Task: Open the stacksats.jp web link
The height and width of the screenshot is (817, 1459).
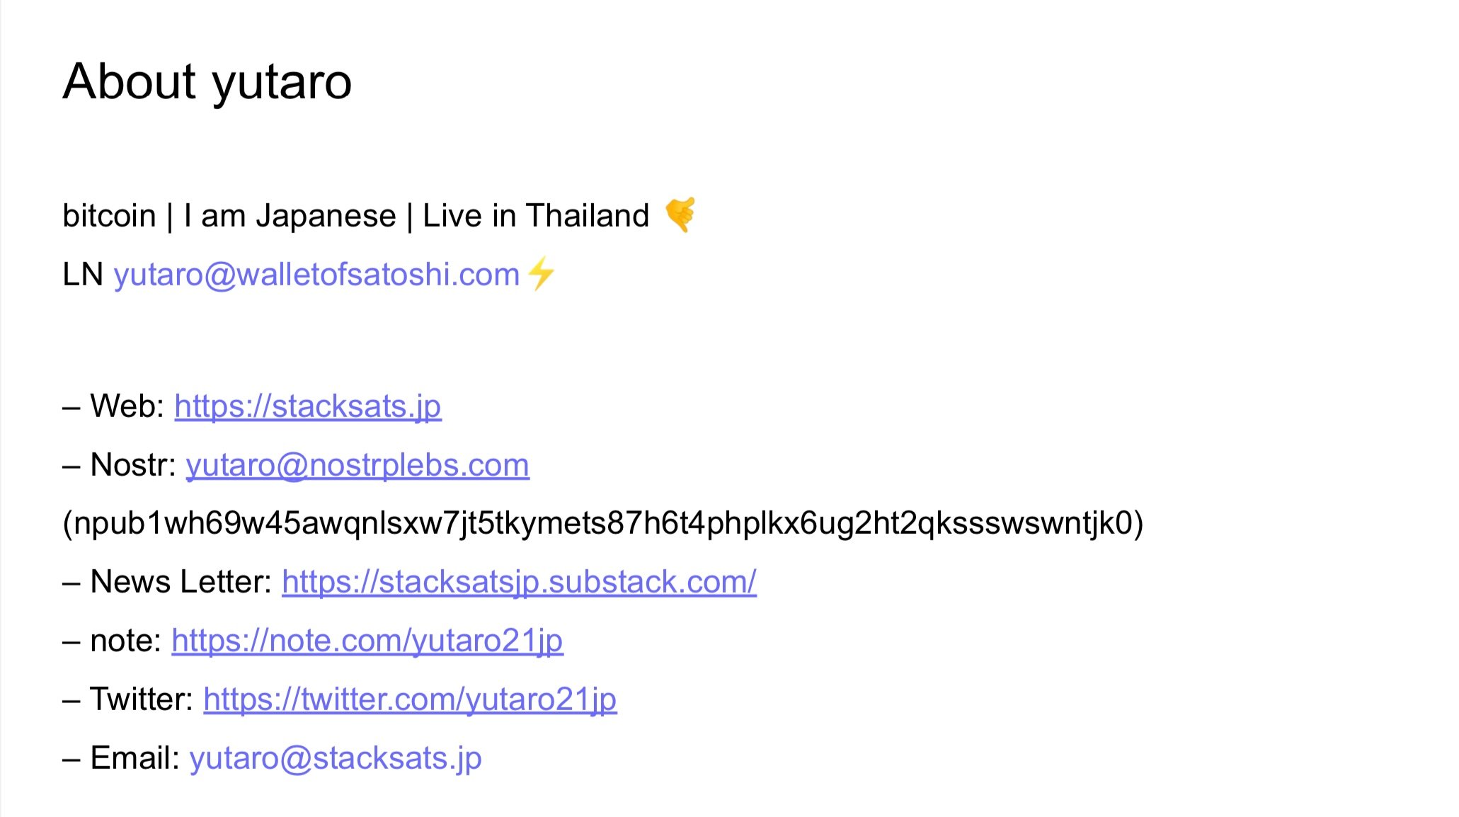Action: 308,407
